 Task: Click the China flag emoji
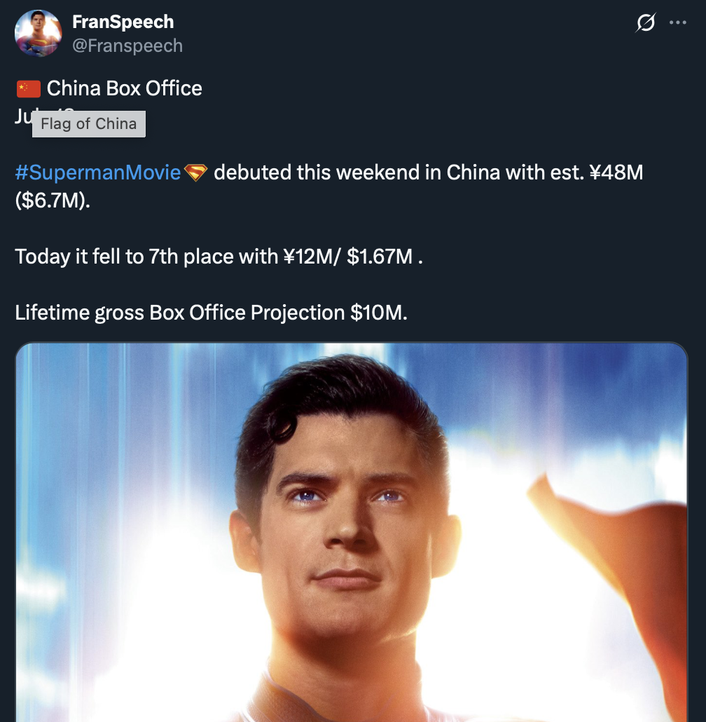point(29,88)
